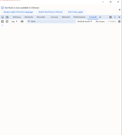Close the DevTools window

click(118, 2)
